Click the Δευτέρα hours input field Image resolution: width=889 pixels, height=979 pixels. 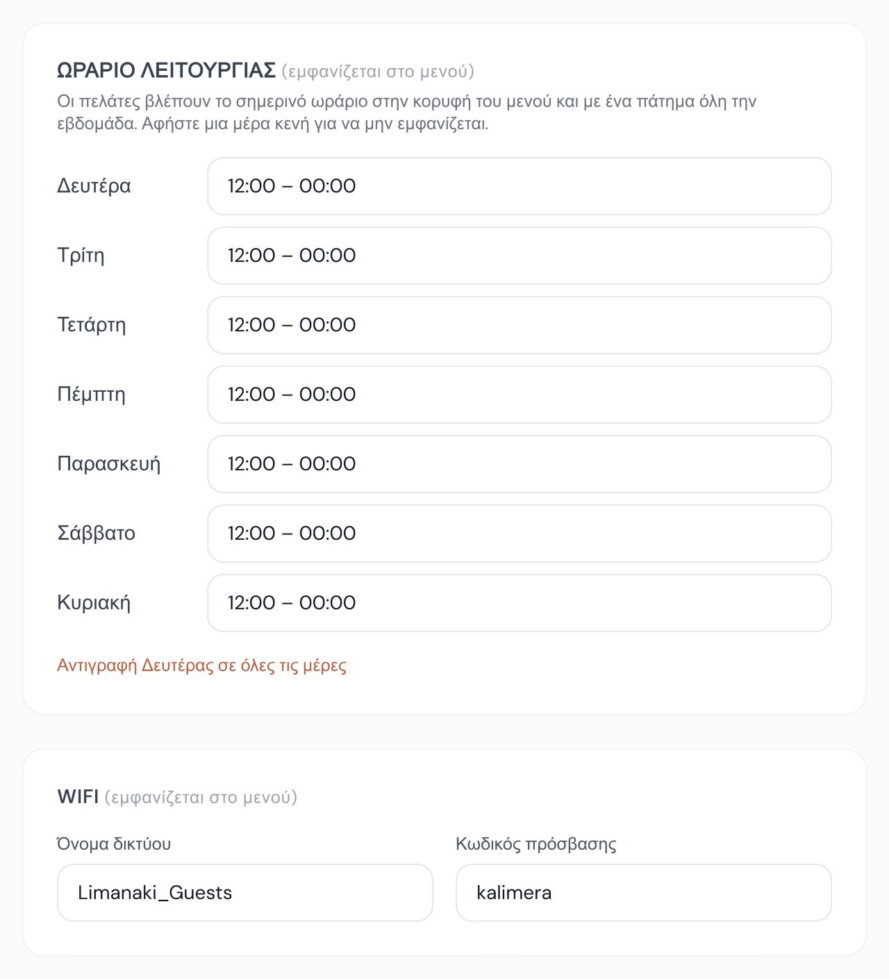520,186
